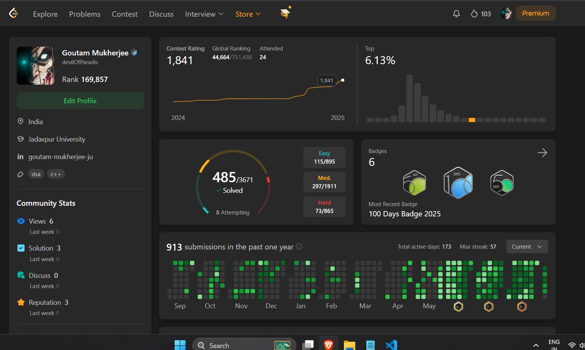Select the Easy 115/895 stat box
The height and width of the screenshot is (350, 585).
pos(325,157)
